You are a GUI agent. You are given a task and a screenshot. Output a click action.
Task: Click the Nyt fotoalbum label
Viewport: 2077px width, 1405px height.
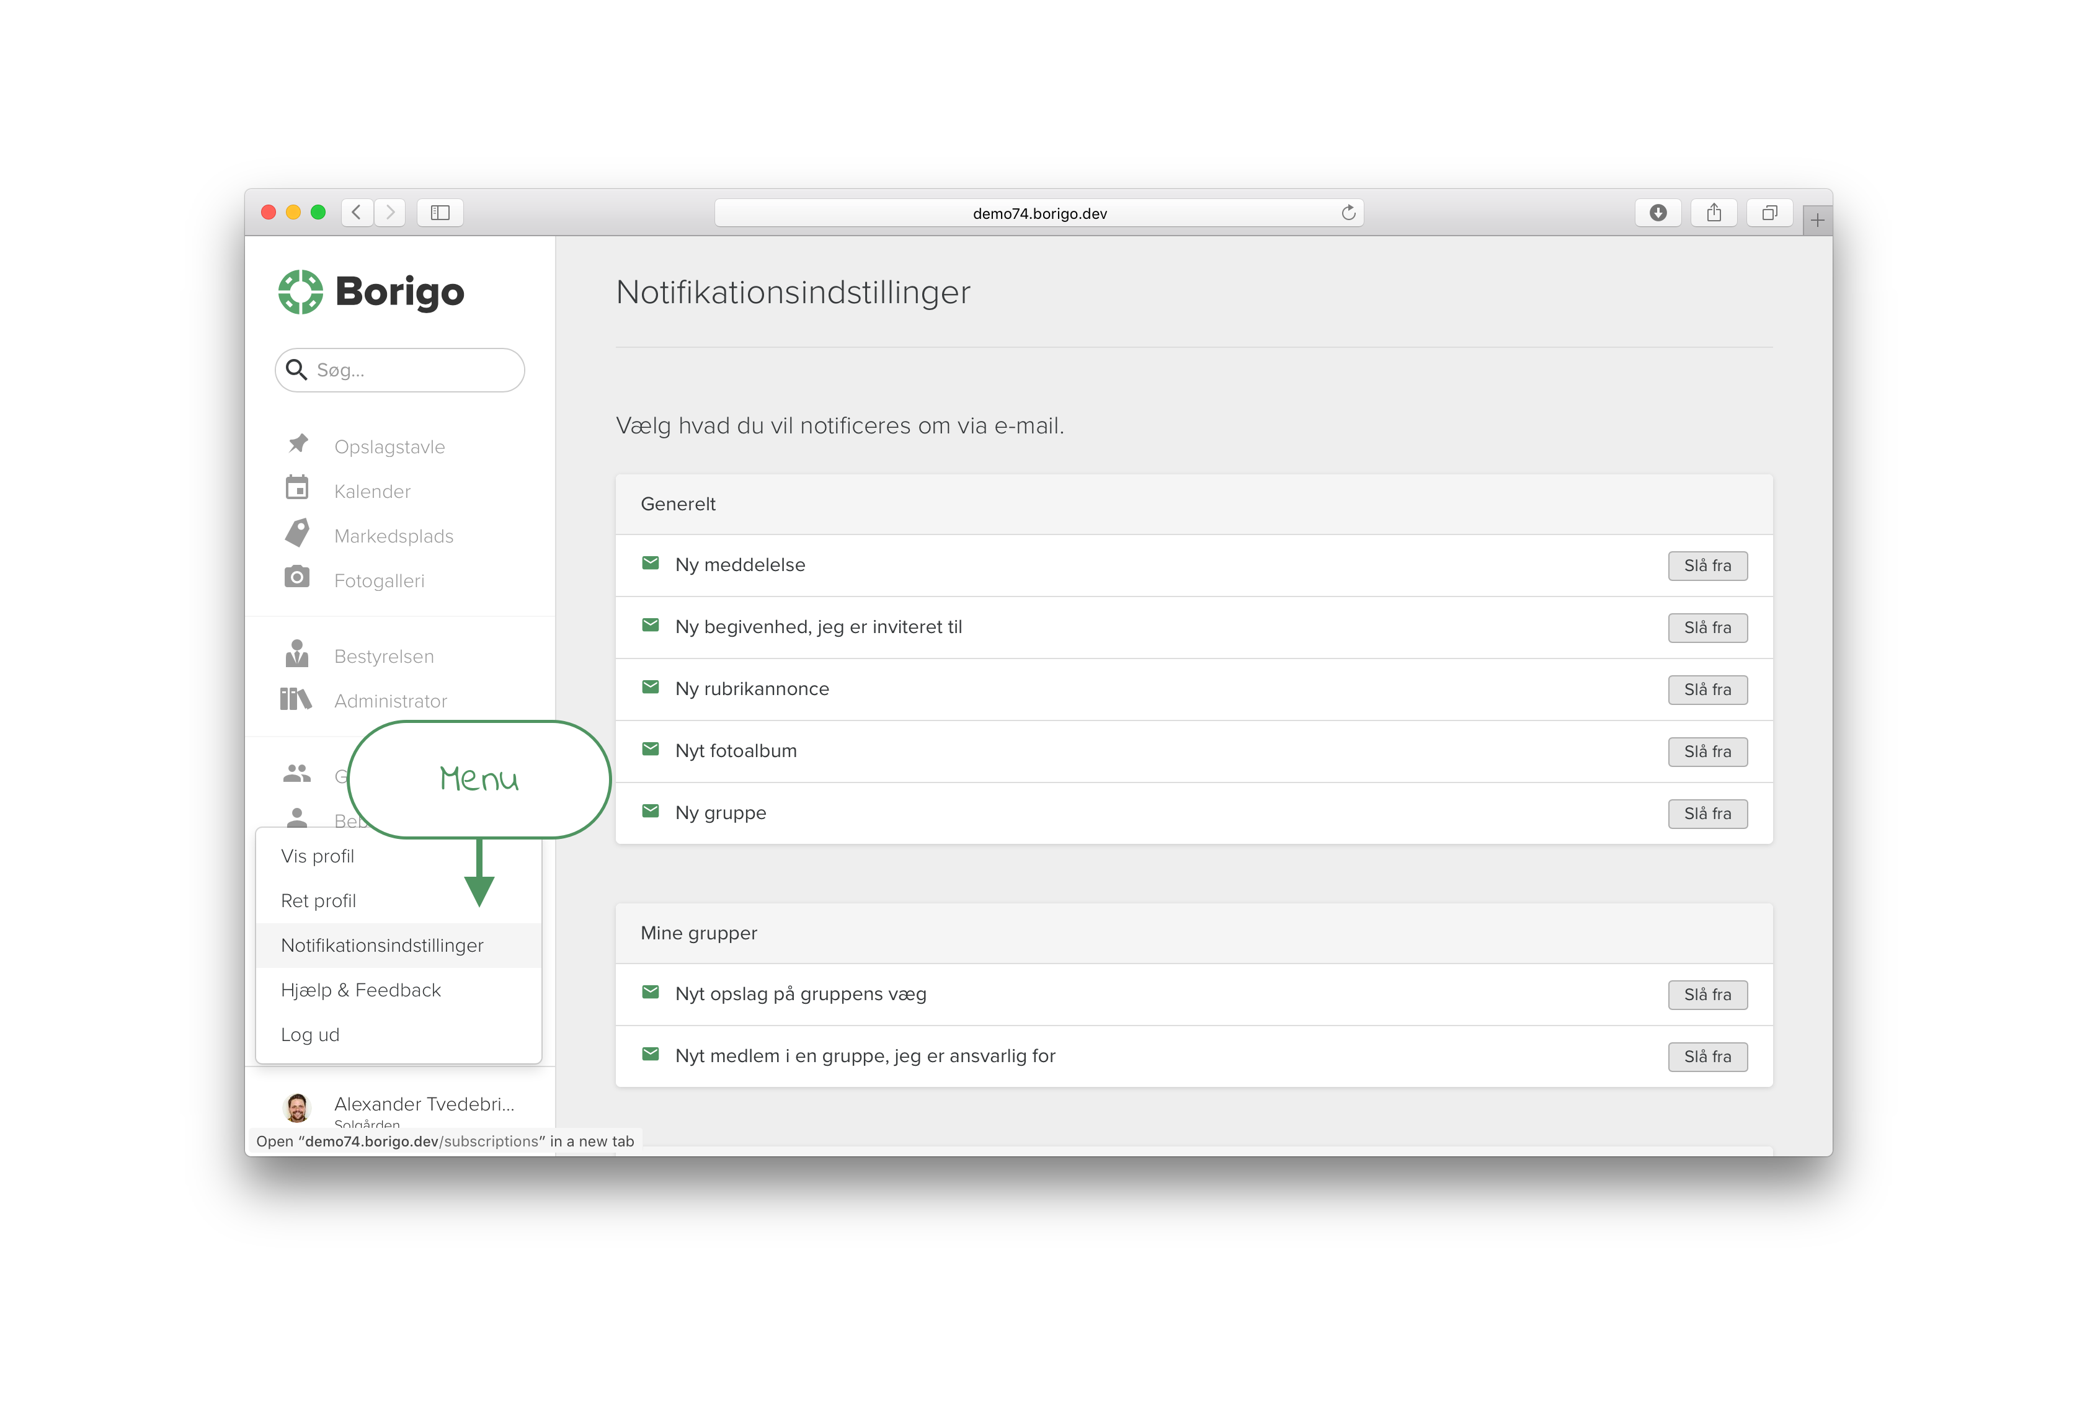coord(736,751)
